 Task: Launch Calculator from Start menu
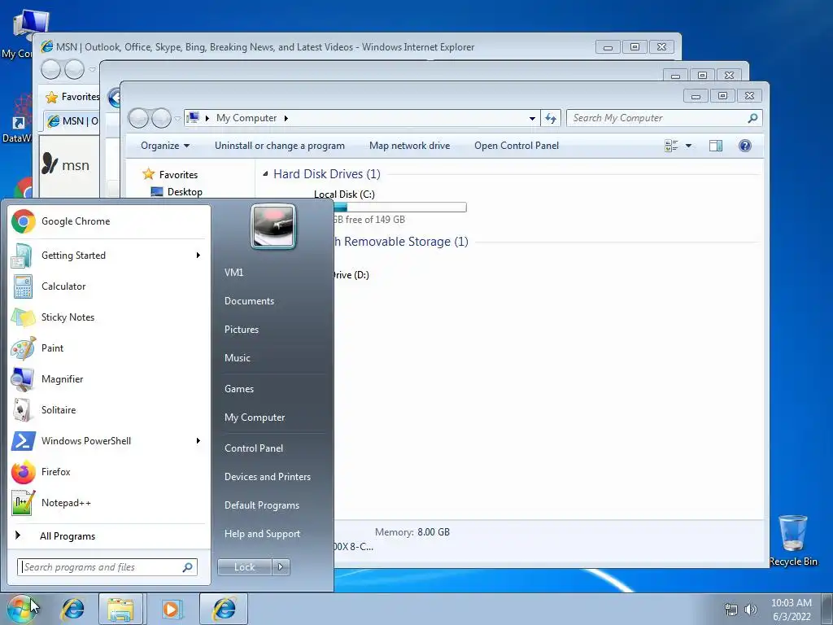[109, 286]
